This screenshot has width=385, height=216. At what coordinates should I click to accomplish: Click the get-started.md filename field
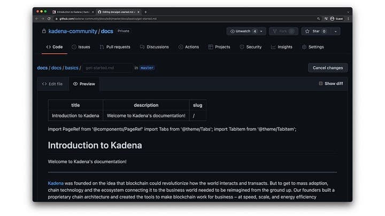tap(107, 68)
